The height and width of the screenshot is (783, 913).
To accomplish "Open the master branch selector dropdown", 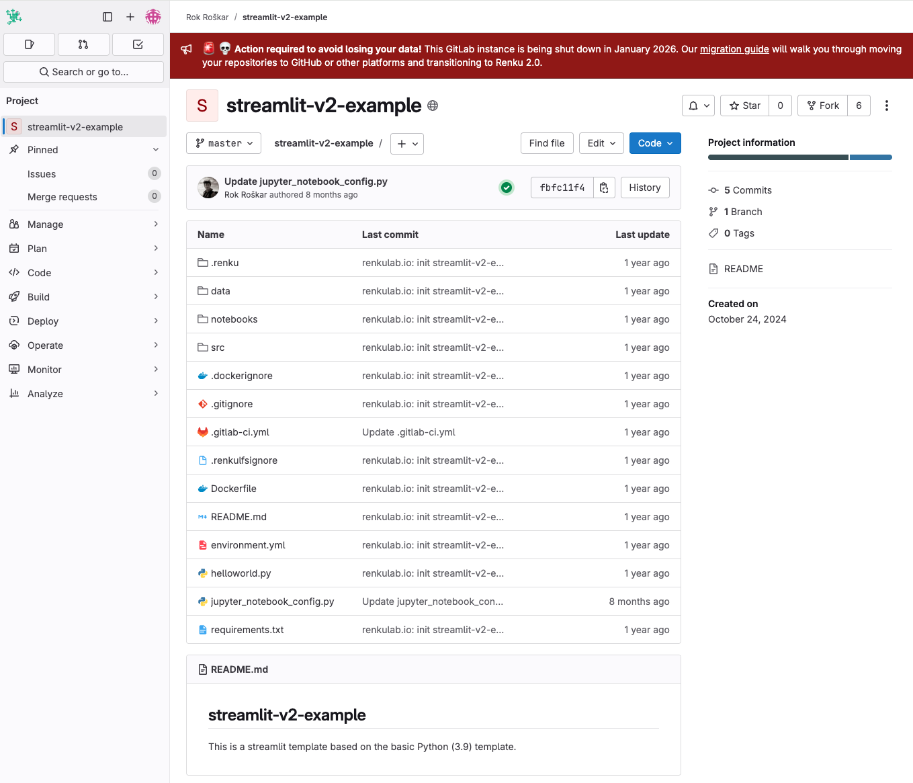I will (224, 143).
